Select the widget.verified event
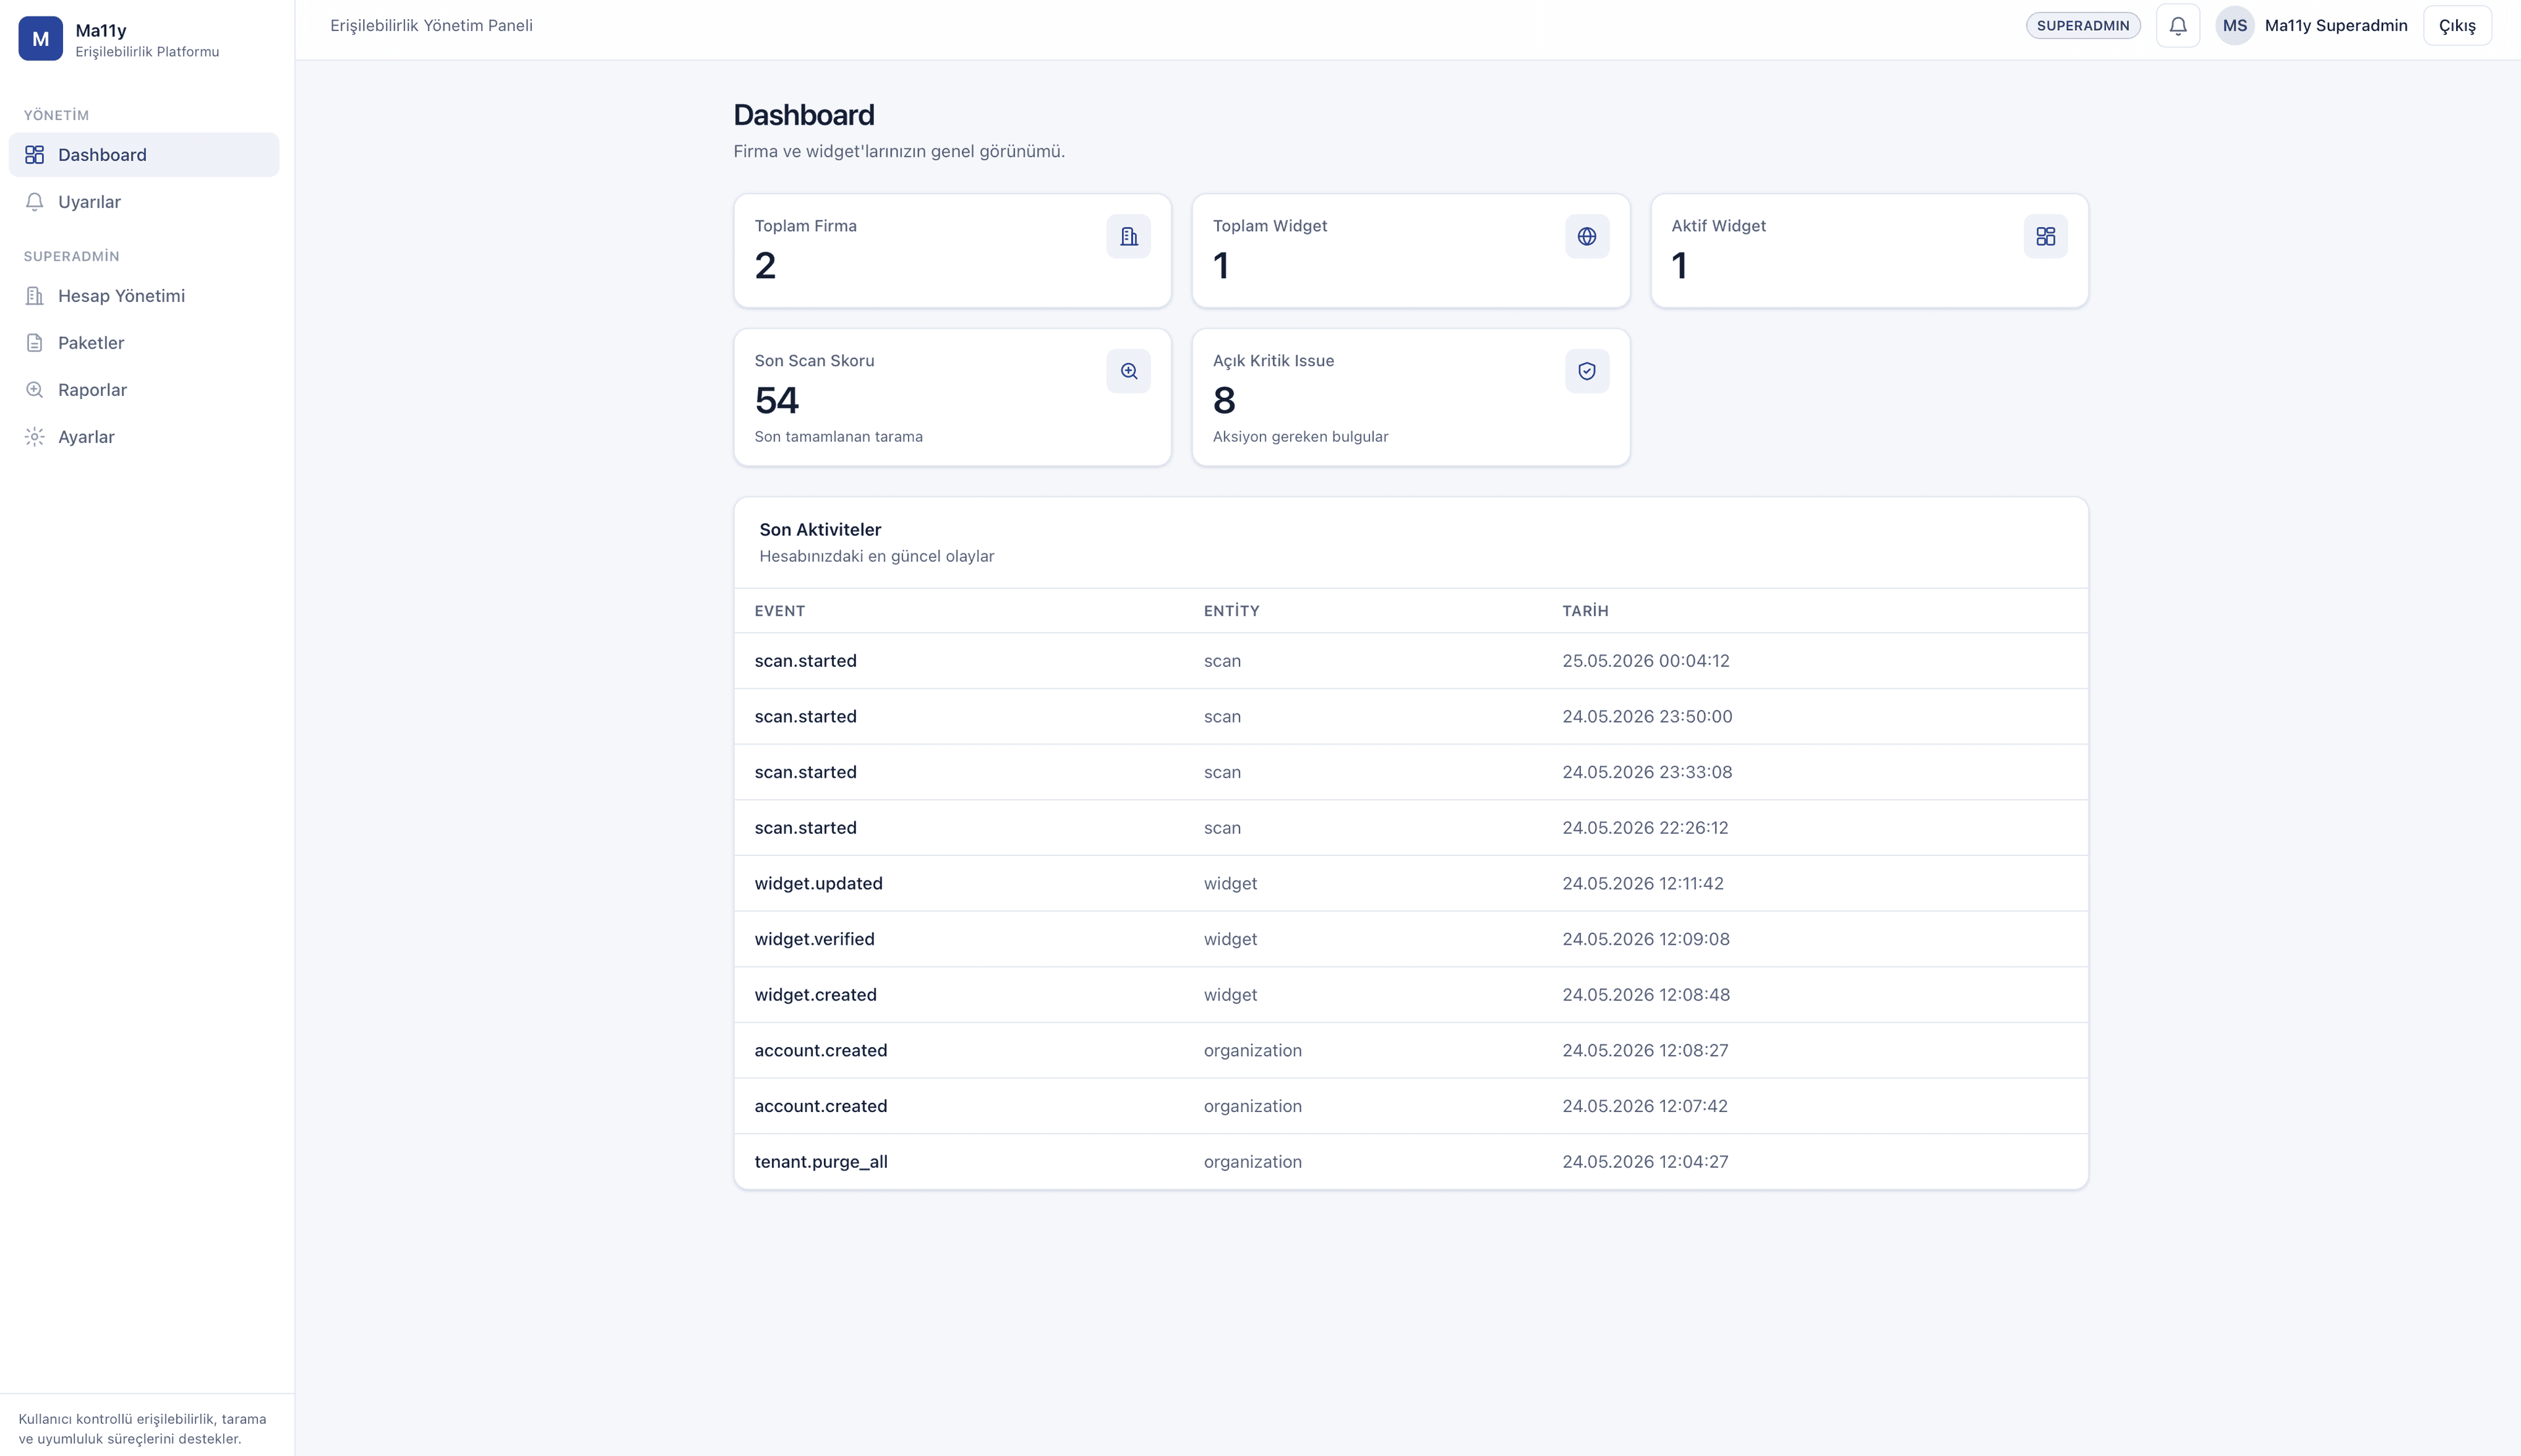The image size is (2521, 1456). coord(814,940)
